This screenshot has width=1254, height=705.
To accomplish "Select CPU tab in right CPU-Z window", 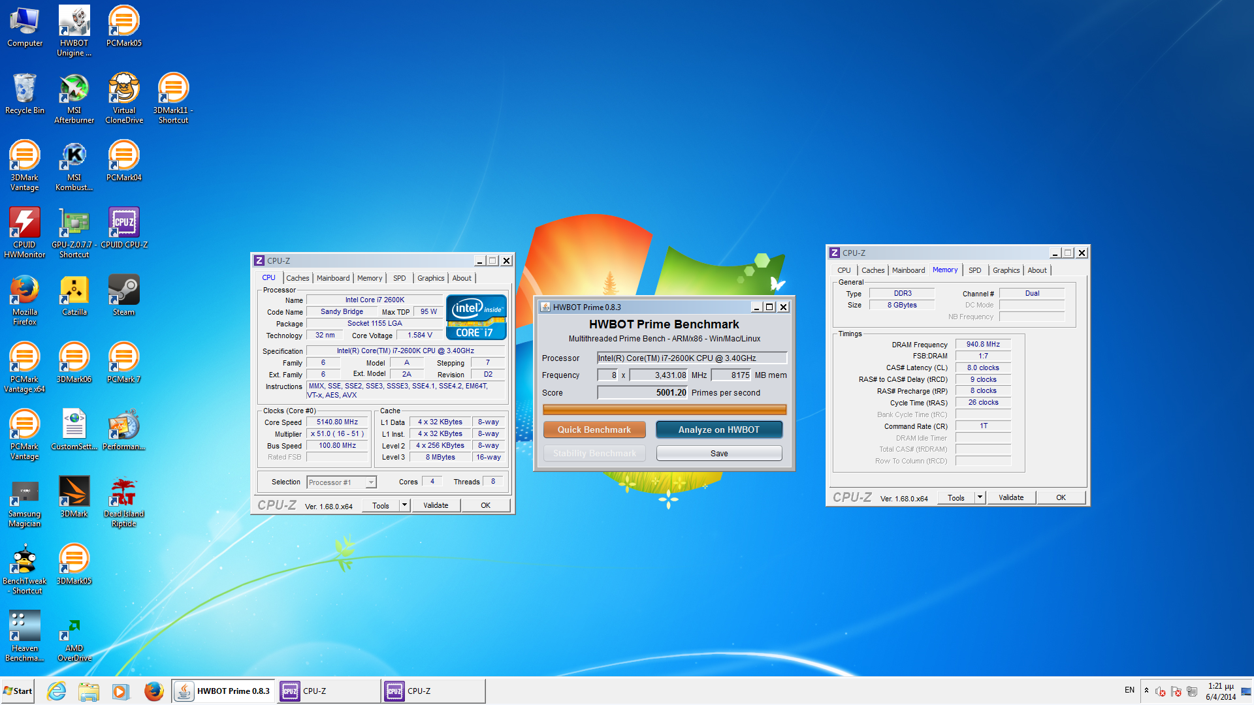I will (844, 270).
